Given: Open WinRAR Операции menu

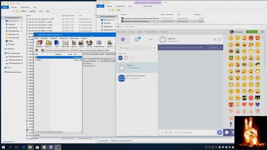Looking at the screenshot, I should pyautogui.click(x=53, y=38).
